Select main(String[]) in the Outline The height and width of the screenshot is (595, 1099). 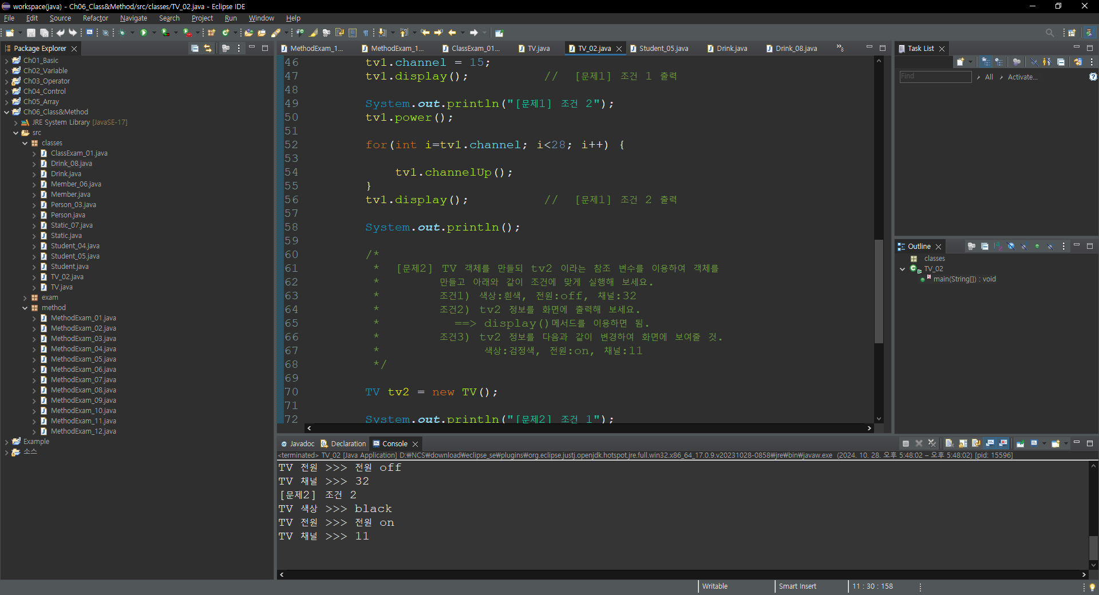[964, 279]
